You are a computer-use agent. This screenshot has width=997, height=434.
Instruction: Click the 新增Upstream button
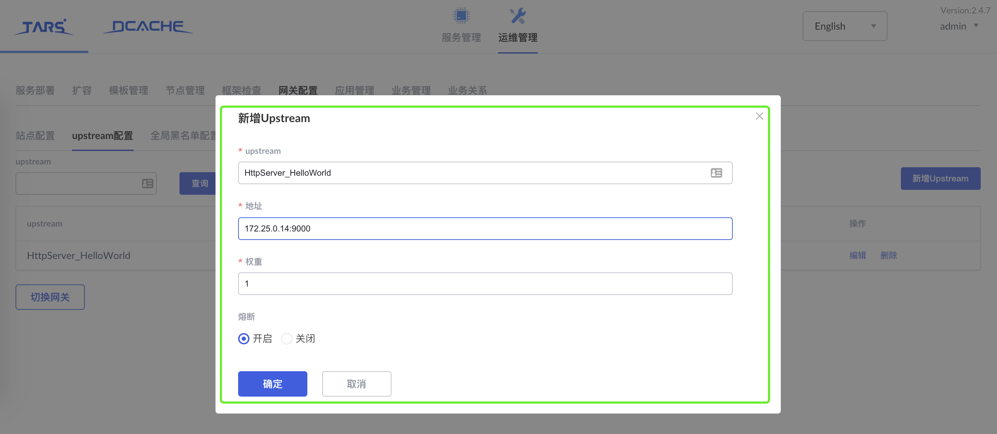pos(940,178)
